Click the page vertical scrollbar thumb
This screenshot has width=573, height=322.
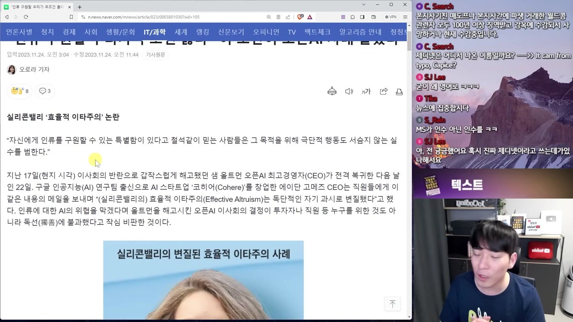(x=409, y=41)
